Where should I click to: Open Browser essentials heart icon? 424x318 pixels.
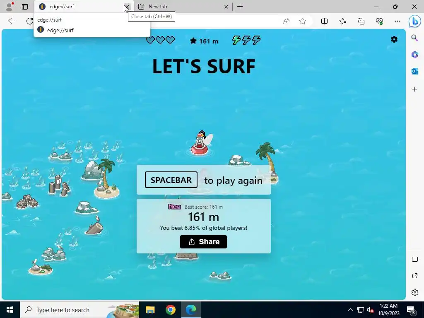coord(379,21)
